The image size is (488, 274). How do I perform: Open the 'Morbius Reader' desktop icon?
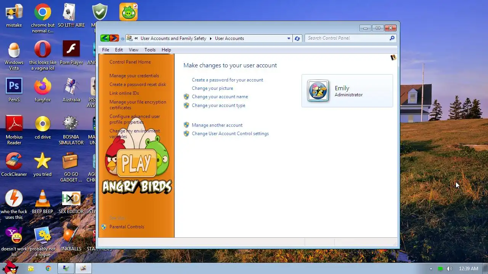14,130
